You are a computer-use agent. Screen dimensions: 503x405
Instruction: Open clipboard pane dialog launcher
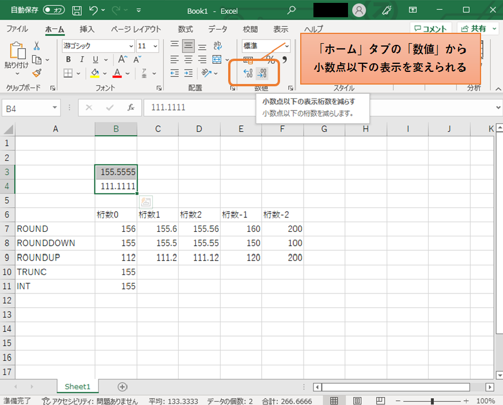52,88
